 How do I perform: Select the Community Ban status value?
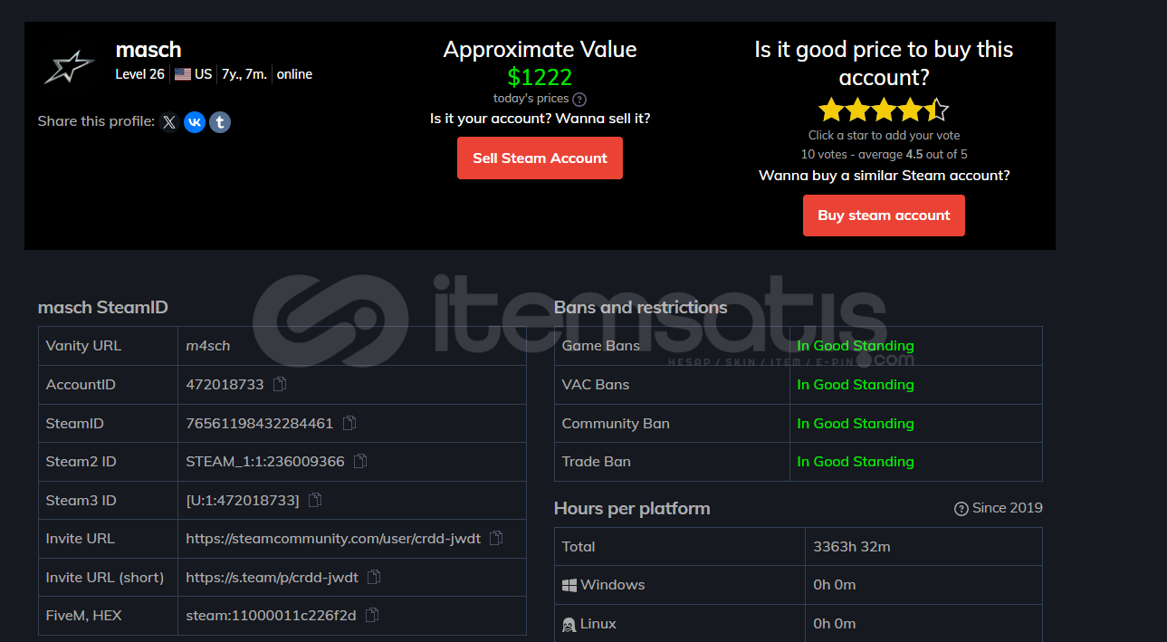[856, 423]
